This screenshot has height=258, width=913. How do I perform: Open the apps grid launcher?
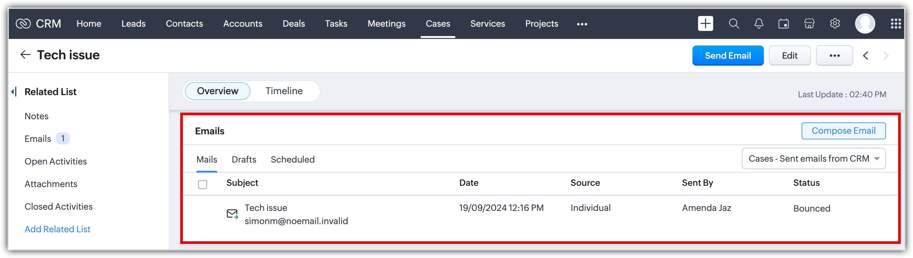(896, 24)
